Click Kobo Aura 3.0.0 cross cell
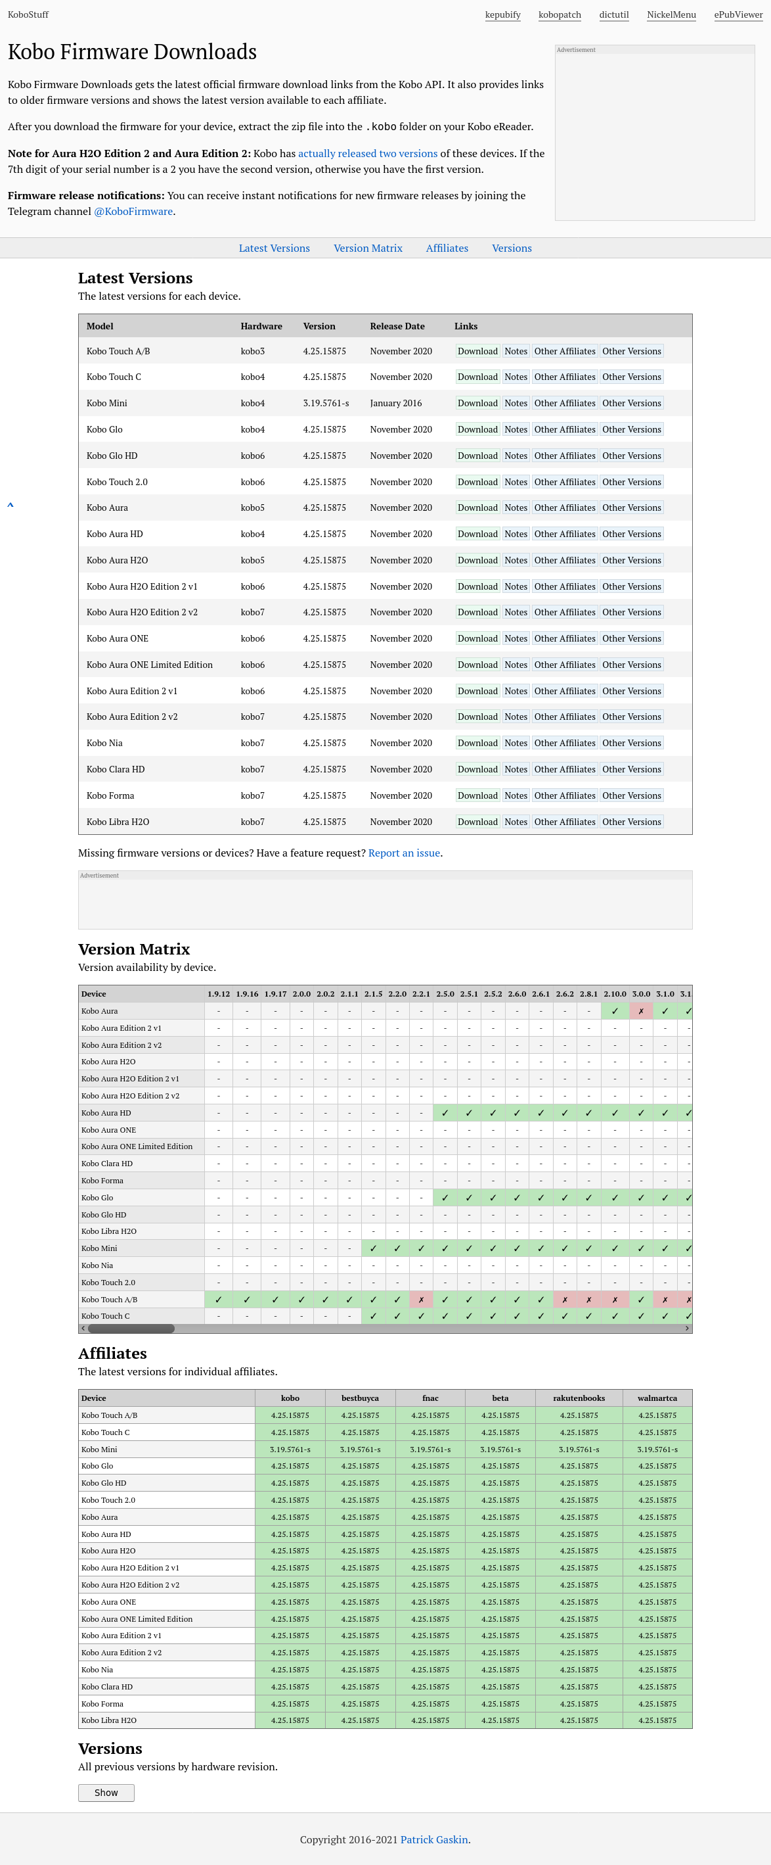The image size is (771, 1865). click(641, 1012)
